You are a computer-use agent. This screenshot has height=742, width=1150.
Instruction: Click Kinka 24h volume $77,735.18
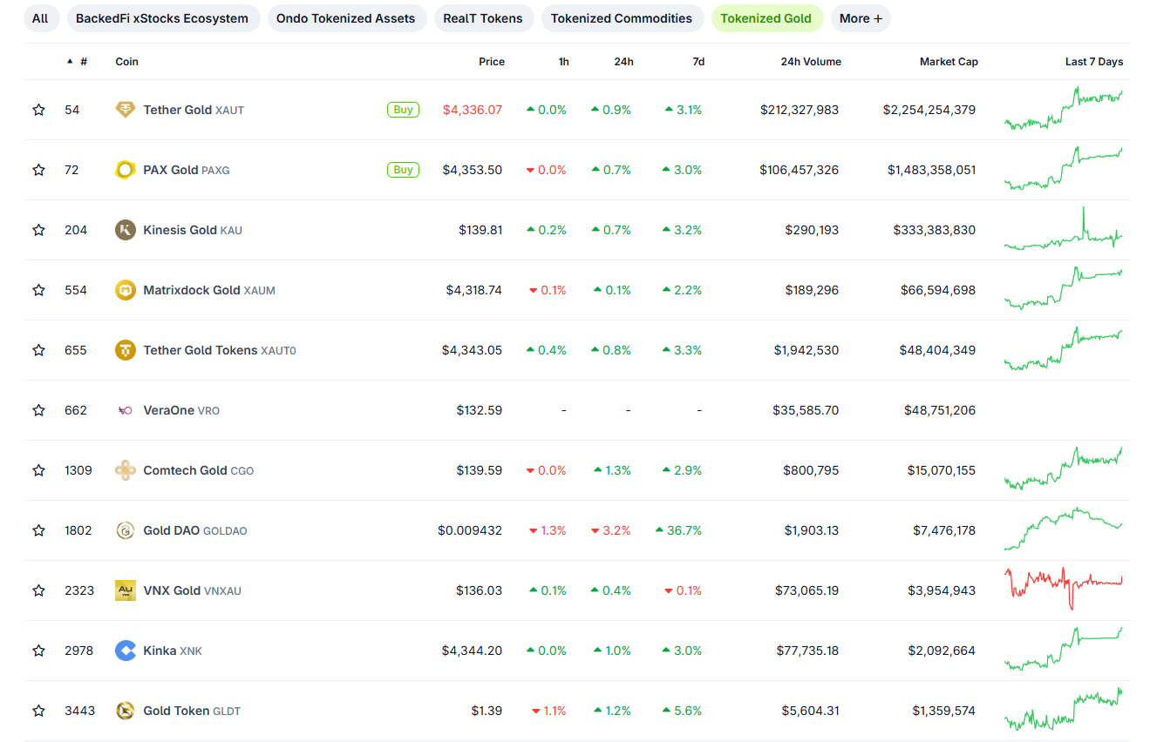point(808,651)
